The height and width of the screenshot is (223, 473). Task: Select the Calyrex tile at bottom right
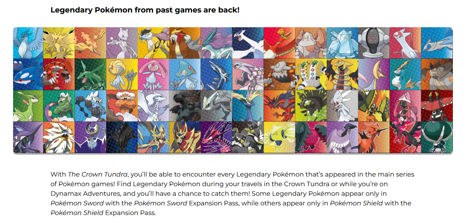pyautogui.click(x=436, y=137)
